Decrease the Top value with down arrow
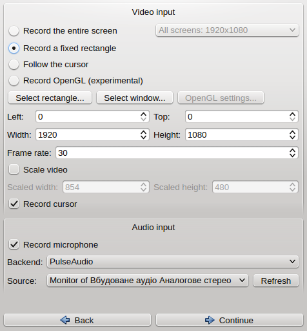Screen dimensions: 307x331 [x=292, y=119]
